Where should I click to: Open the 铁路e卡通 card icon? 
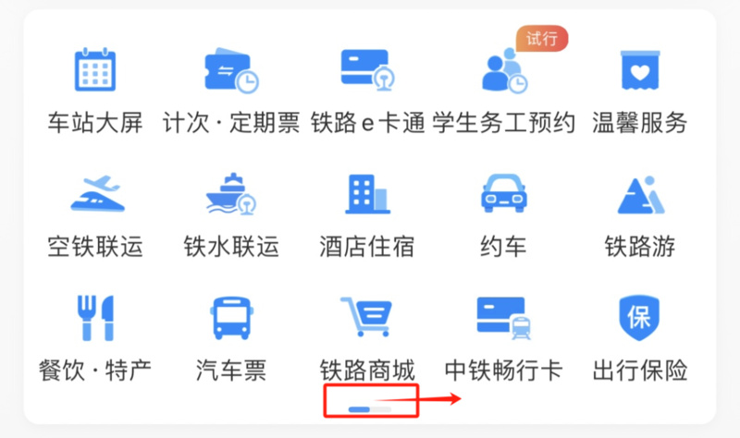[x=367, y=70]
